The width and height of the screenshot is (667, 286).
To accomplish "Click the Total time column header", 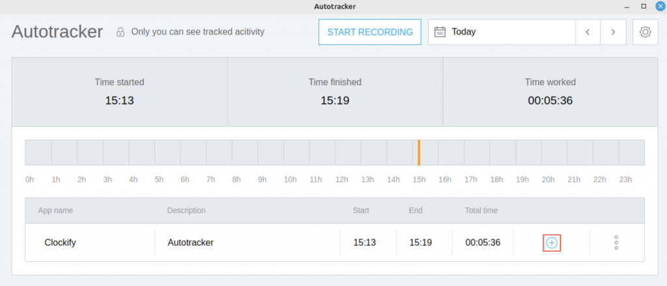I will coord(481,210).
